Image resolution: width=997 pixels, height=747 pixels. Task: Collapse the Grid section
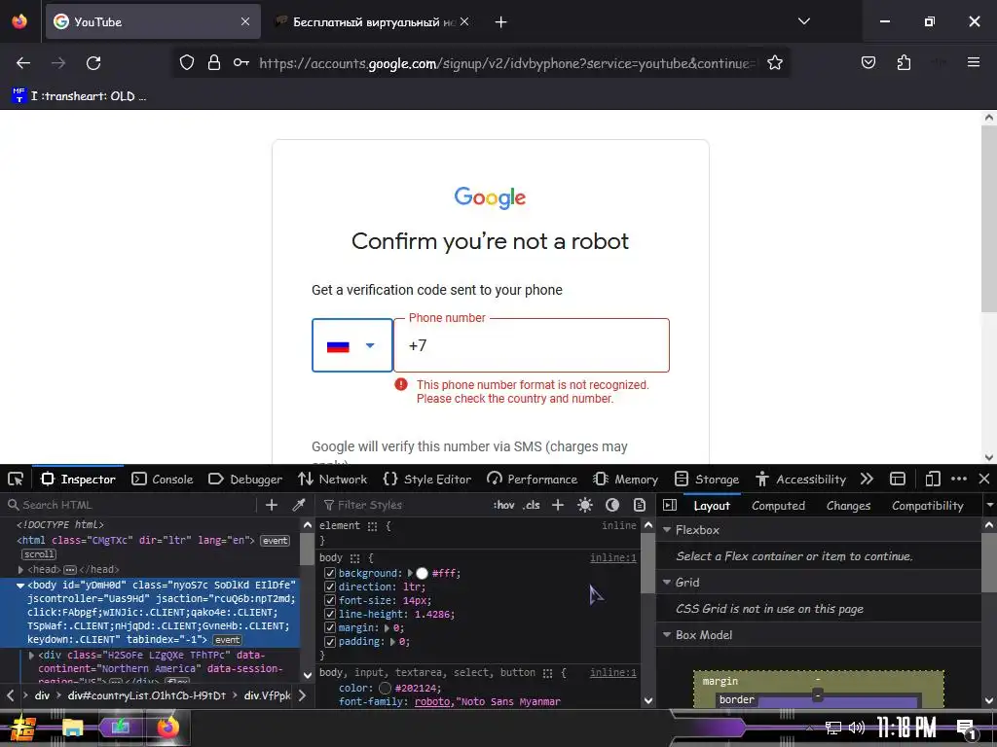tap(667, 583)
